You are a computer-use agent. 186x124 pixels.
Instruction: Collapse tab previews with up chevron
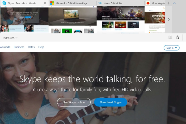point(174,3)
